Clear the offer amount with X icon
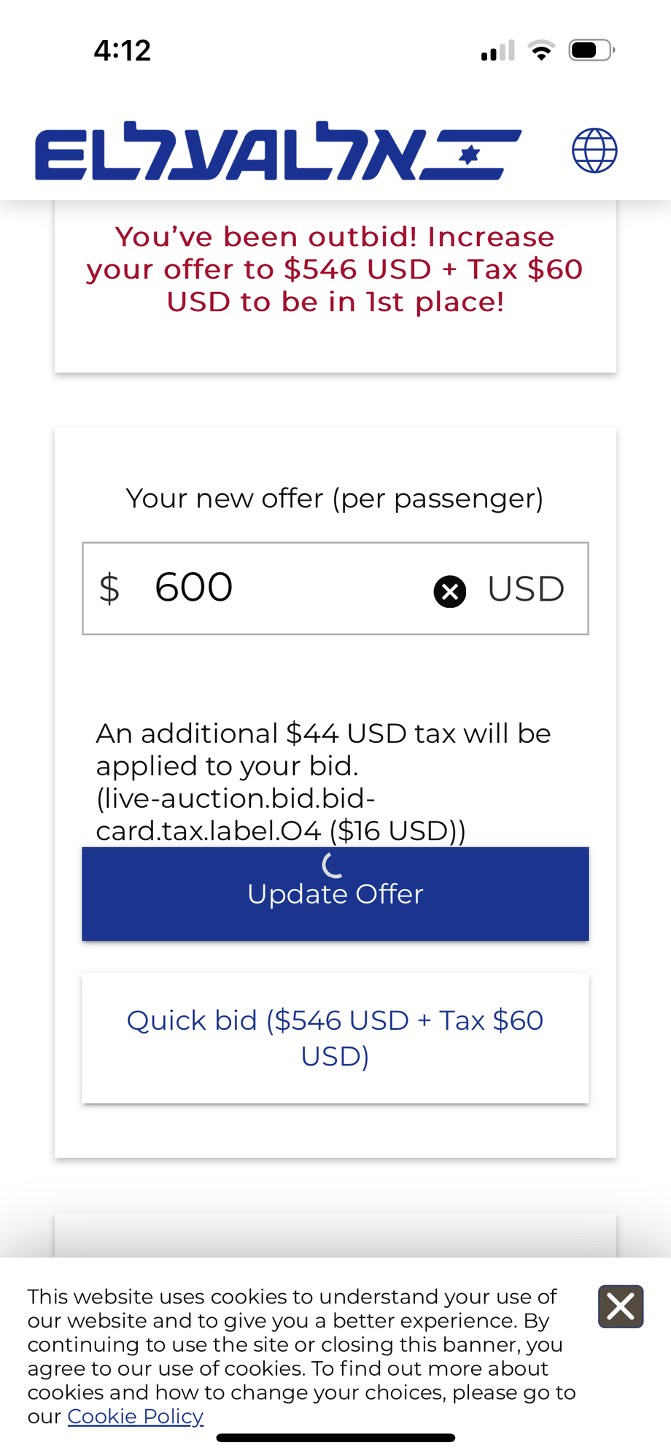This screenshot has width=671, height=1456. [450, 591]
